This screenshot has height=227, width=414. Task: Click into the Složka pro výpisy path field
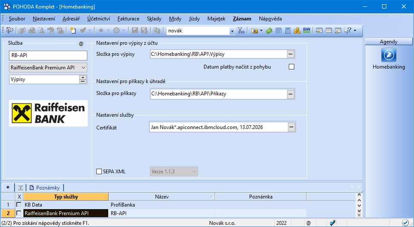[x=218, y=54]
